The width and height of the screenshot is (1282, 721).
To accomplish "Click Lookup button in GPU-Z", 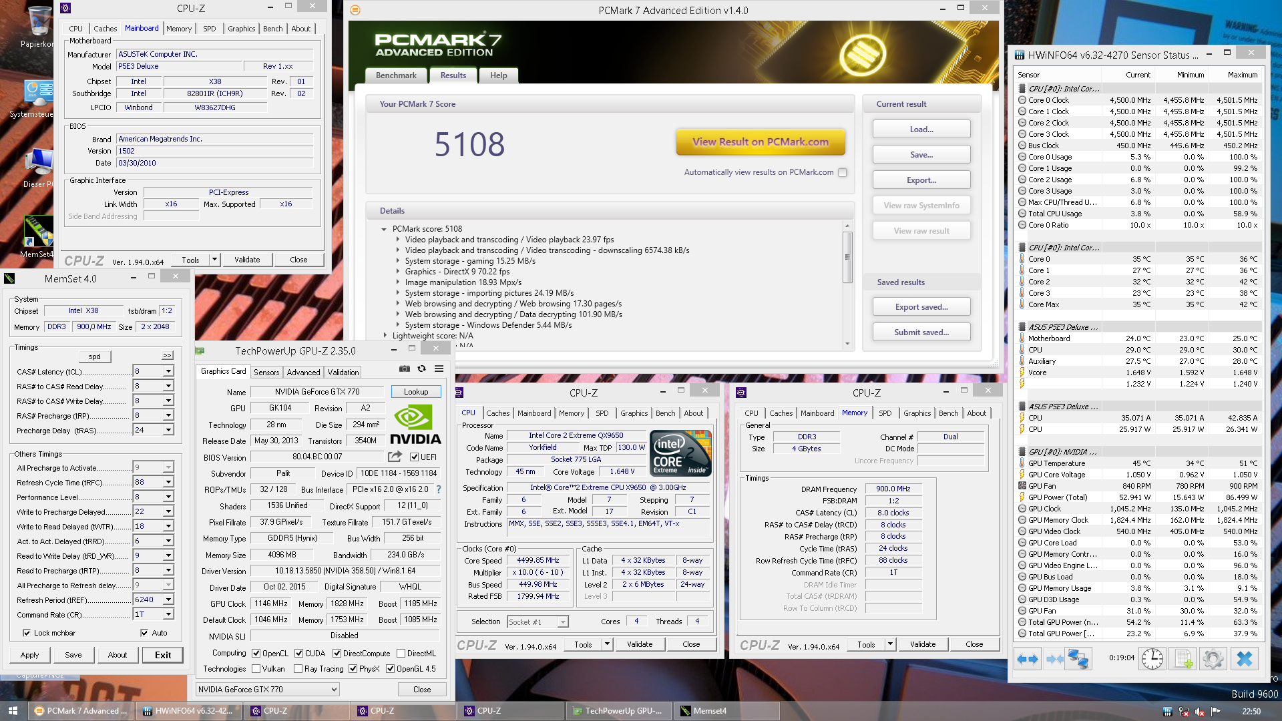I will coord(416,392).
